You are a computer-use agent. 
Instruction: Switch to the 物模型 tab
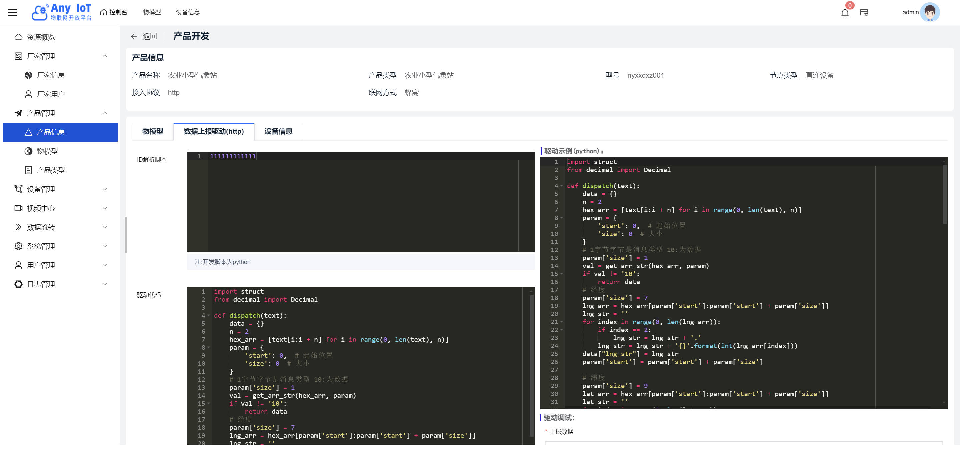pyautogui.click(x=152, y=131)
